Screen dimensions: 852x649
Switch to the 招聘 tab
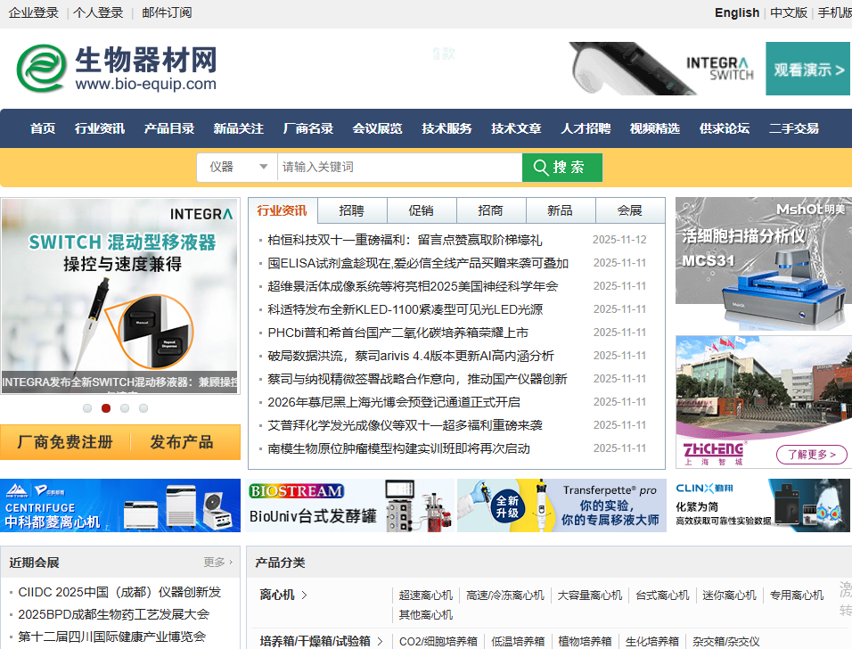tap(351, 209)
